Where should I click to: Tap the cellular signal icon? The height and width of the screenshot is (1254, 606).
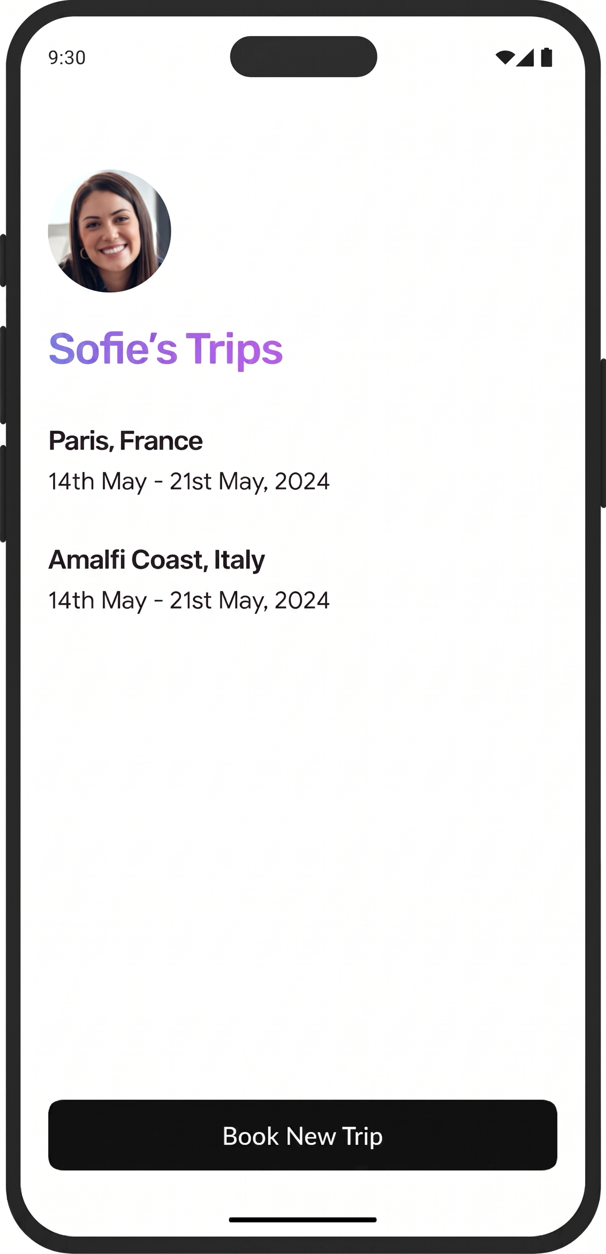pyautogui.click(x=525, y=57)
